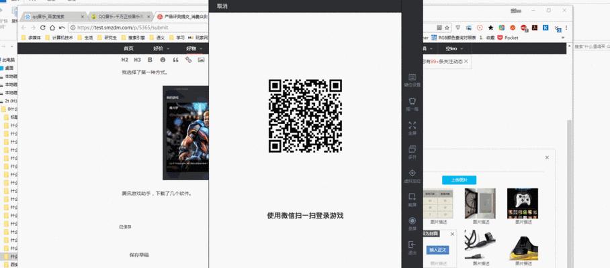
Task: Insert a link from editor toolbar
Action: (188, 60)
